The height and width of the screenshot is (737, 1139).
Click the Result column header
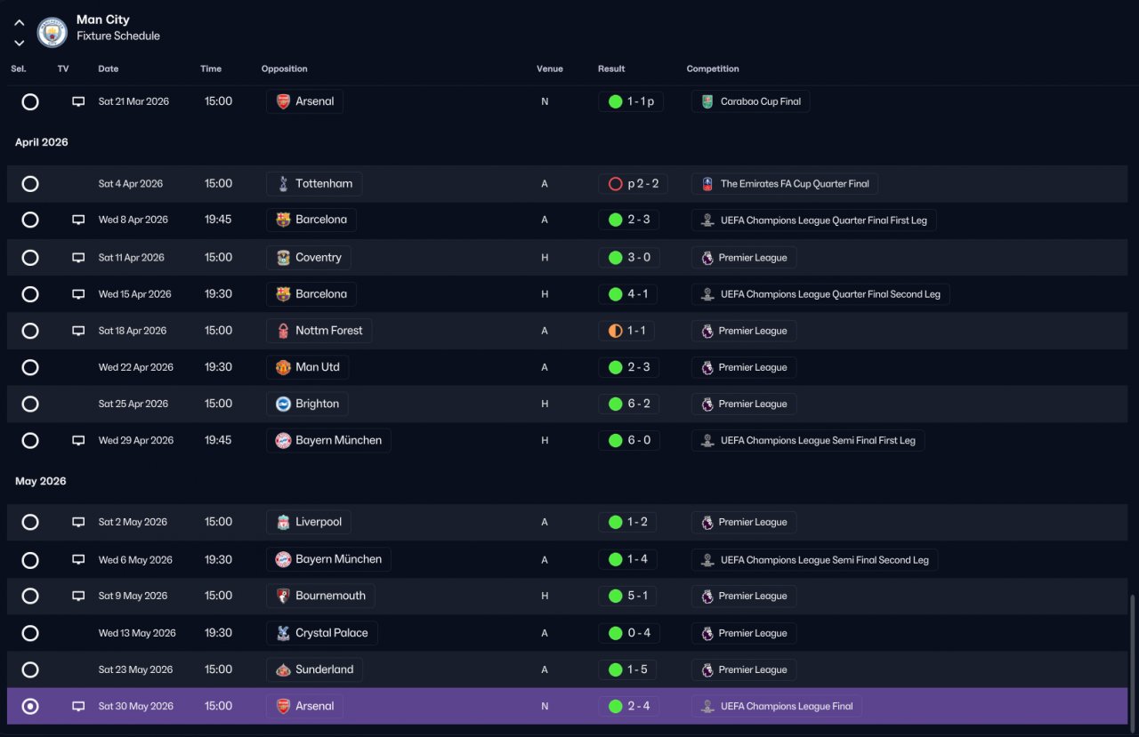pyautogui.click(x=611, y=68)
